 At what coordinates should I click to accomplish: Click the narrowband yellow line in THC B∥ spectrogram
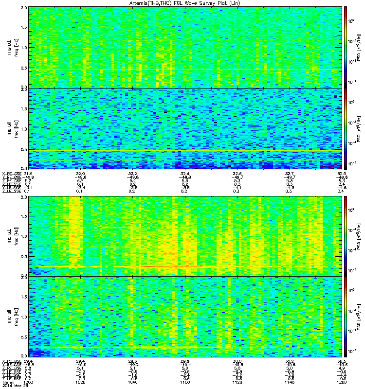tap(134, 347)
